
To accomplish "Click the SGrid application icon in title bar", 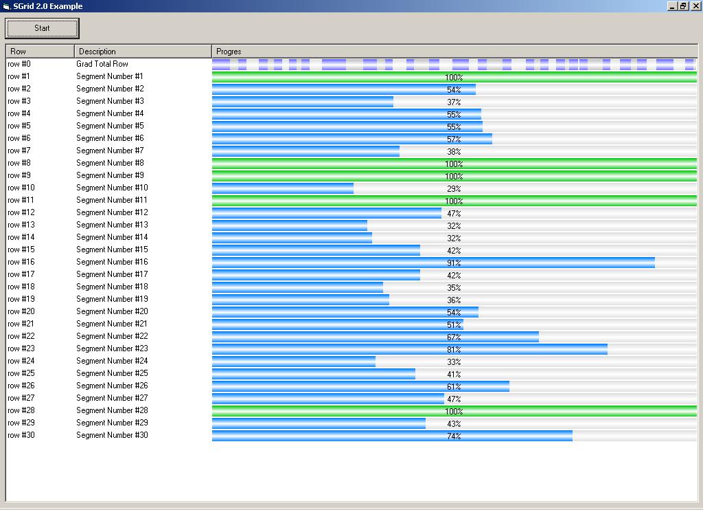I will [x=6, y=6].
